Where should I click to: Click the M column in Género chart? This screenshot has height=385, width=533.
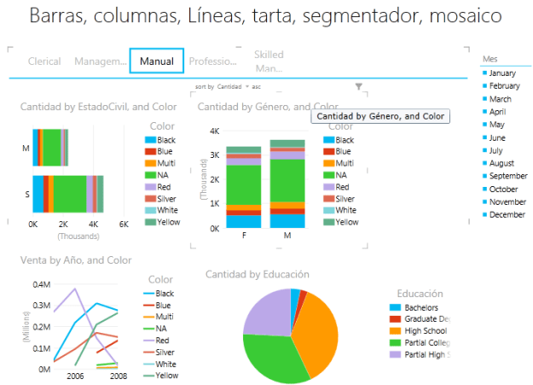pos(287,184)
